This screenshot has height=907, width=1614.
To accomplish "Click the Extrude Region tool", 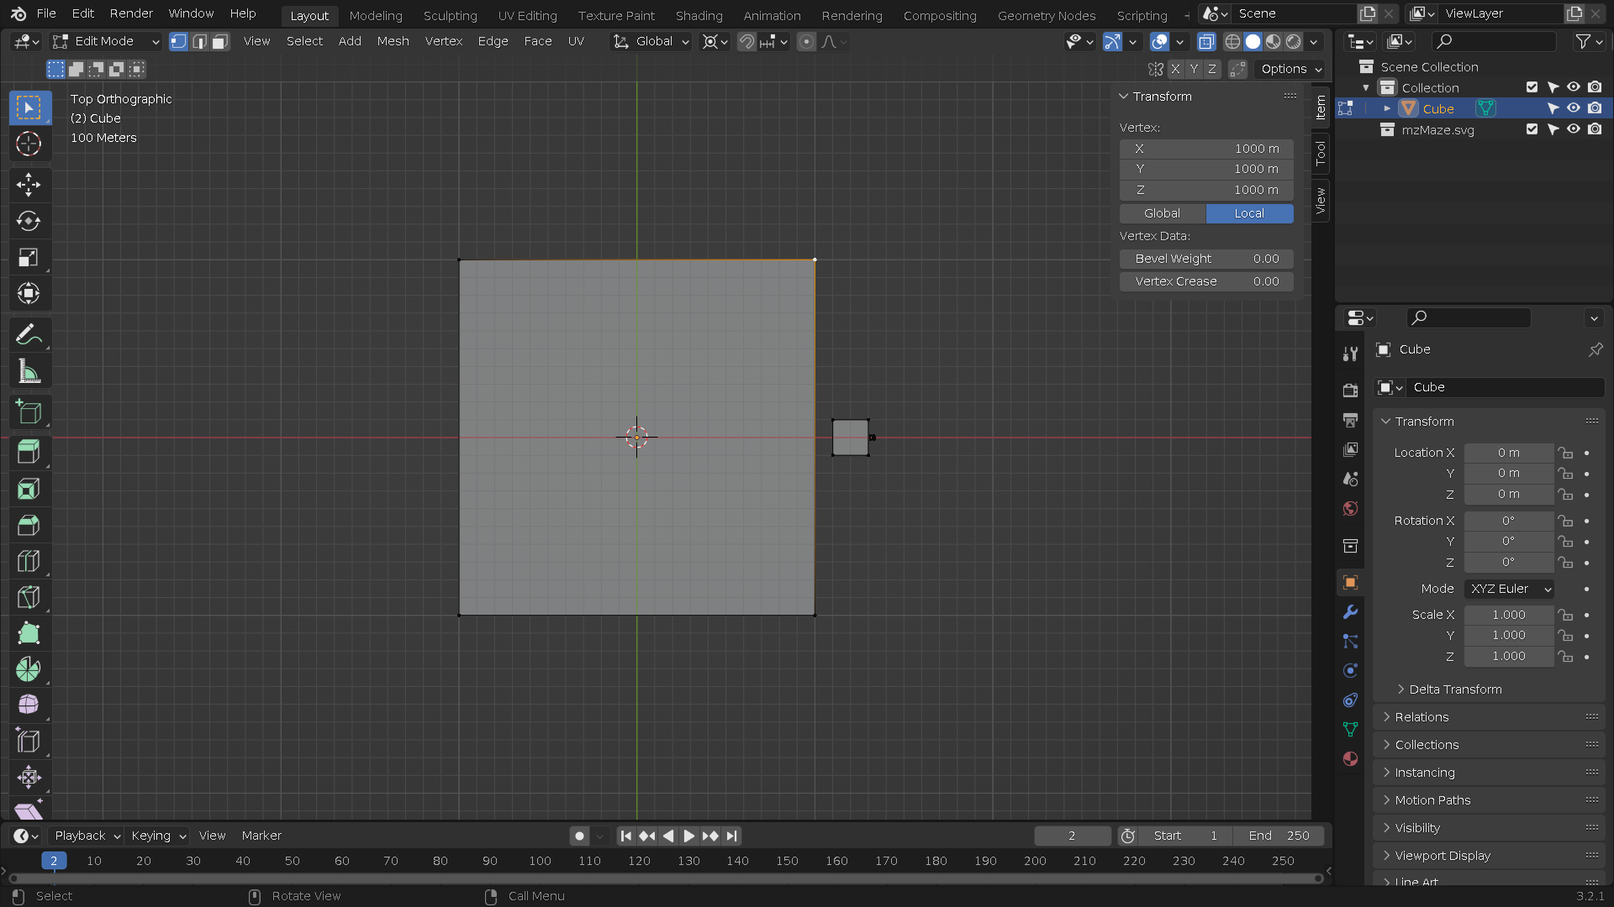I will pos(29,452).
